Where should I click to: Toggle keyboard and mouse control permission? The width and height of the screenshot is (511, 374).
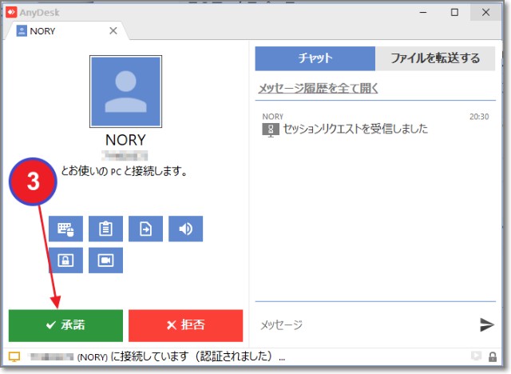click(x=65, y=229)
